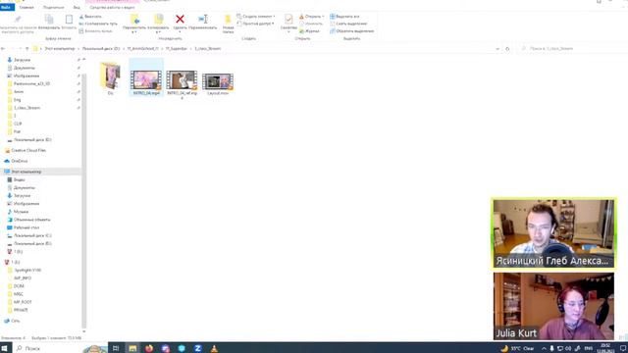Open Объемные объекты in the sidebar
Image resolution: width=628 pixels, height=353 pixels.
(31, 220)
